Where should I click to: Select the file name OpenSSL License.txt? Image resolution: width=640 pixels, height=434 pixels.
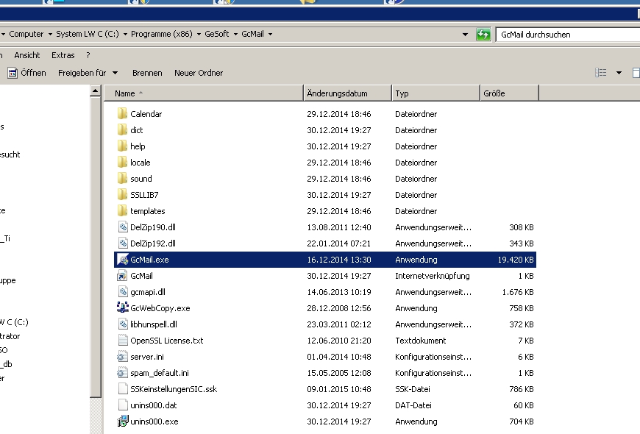click(166, 341)
